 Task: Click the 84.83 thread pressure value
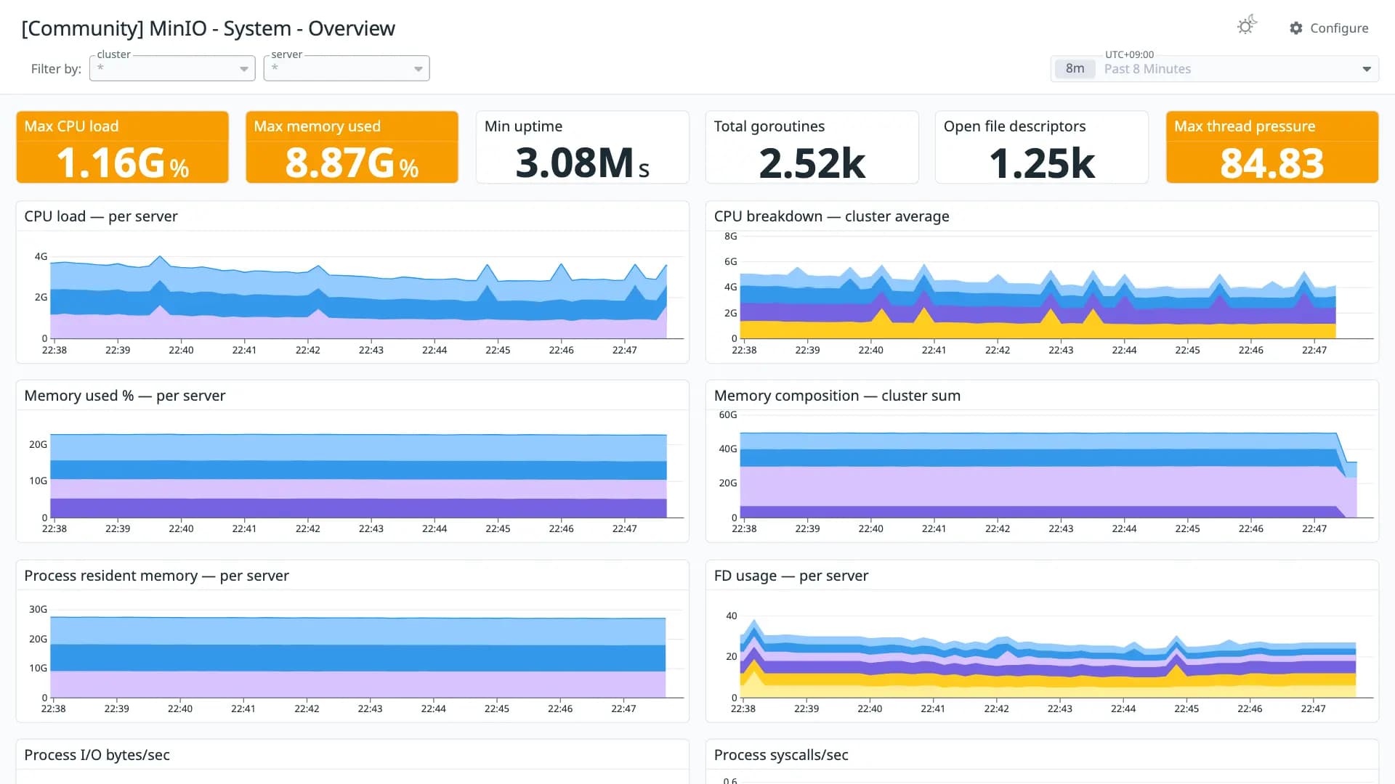pos(1271,163)
